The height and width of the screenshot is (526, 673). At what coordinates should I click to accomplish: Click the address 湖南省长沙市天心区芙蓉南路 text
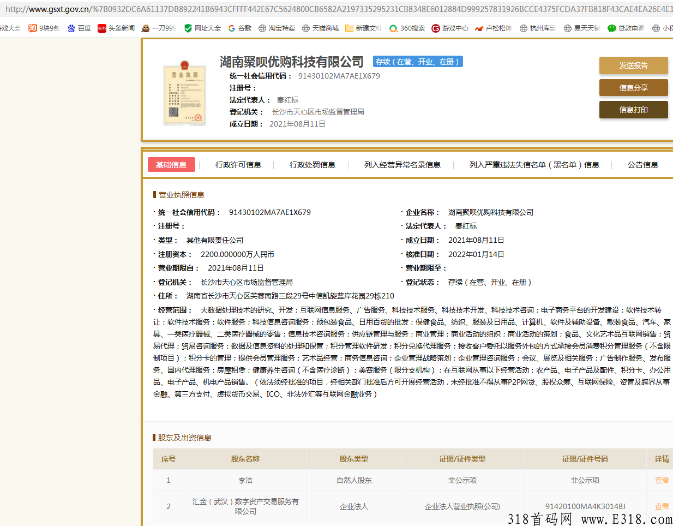pos(290,296)
